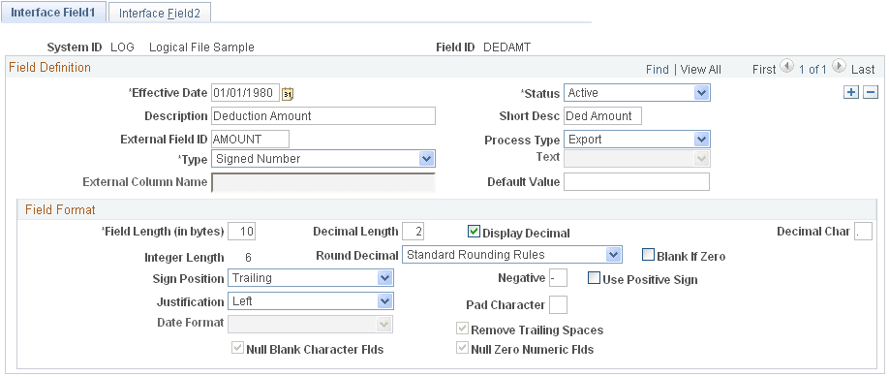Open the Effective Date calendar picker
889x377 pixels.
coord(288,94)
